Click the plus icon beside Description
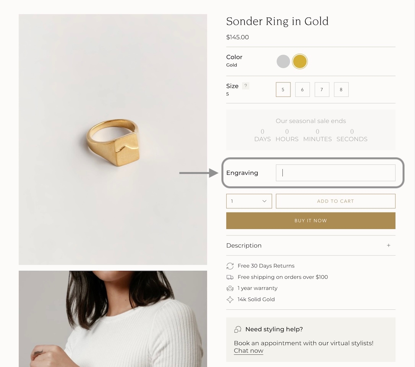 (x=388, y=245)
